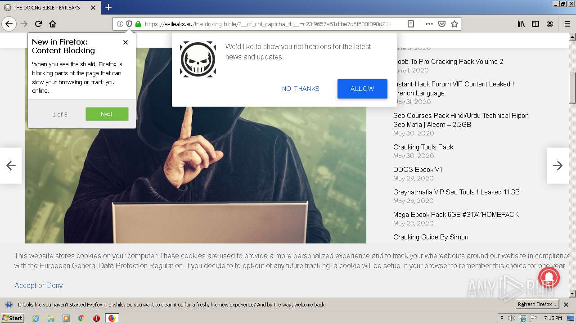Click the skull logo in notification prompt
The width and height of the screenshot is (576, 324).
(198, 59)
